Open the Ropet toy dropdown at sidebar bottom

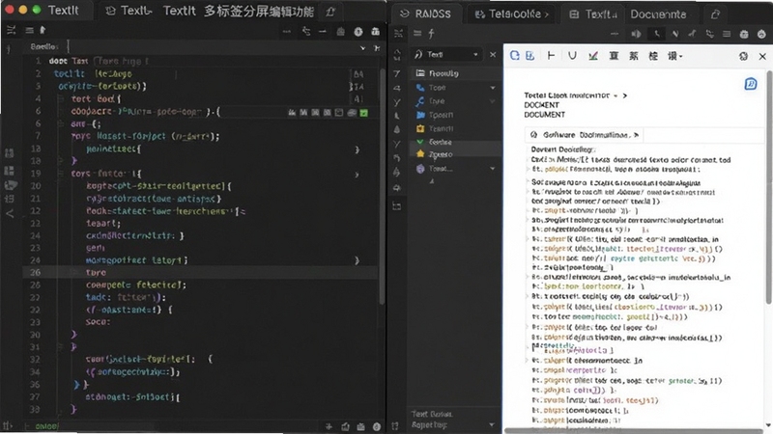click(x=491, y=424)
